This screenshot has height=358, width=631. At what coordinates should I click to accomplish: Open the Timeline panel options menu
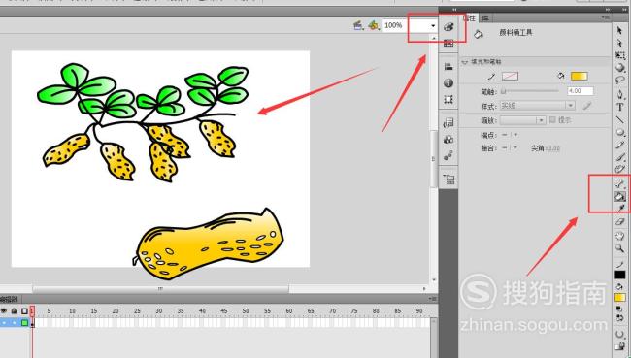[x=433, y=299]
